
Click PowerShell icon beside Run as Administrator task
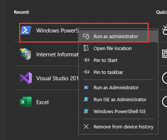click(x=86, y=87)
